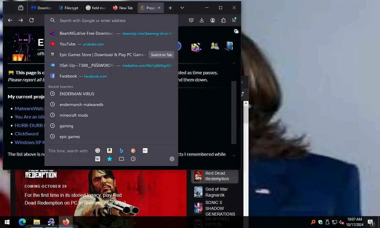Select recent search epic games
The height and width of the screenshot is (228, 380).
point(111,137)
